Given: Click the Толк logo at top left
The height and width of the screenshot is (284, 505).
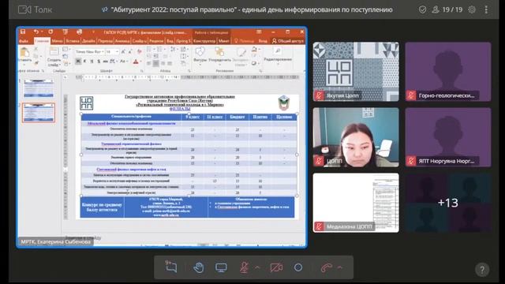Looking at the screenshot, I should 35,9.
